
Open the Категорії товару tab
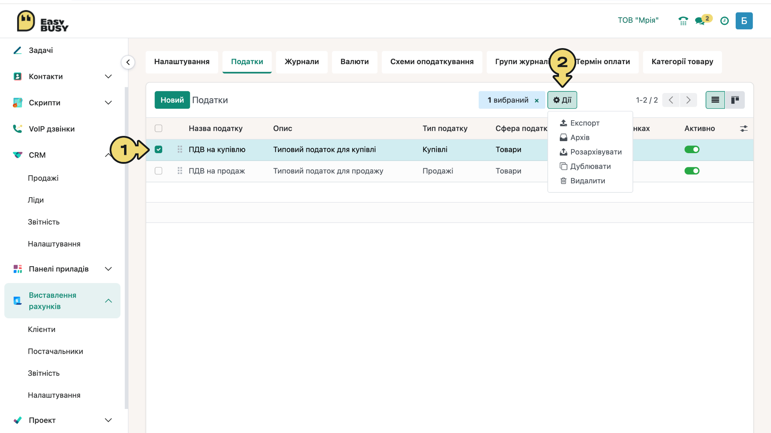tap(682, 62)
